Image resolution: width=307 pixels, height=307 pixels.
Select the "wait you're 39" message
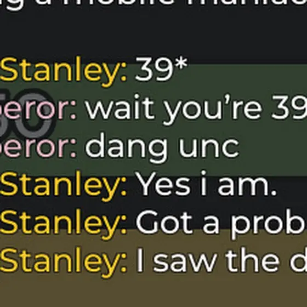tap(196, 109)
